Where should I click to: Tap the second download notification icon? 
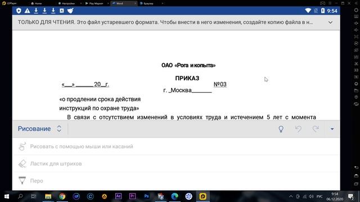tap(44, 11)
